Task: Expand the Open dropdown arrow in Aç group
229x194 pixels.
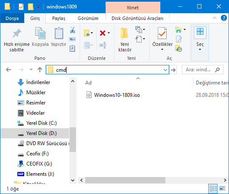Action: 185,30
